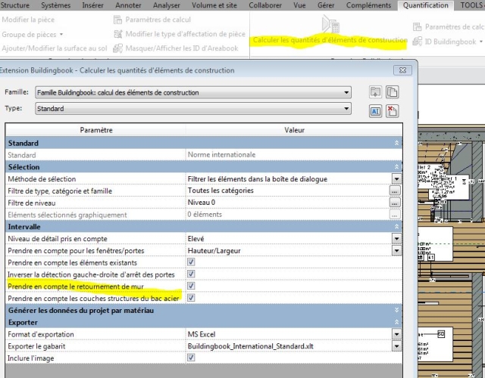Click the Niveau 0 value

coord(202,203)
